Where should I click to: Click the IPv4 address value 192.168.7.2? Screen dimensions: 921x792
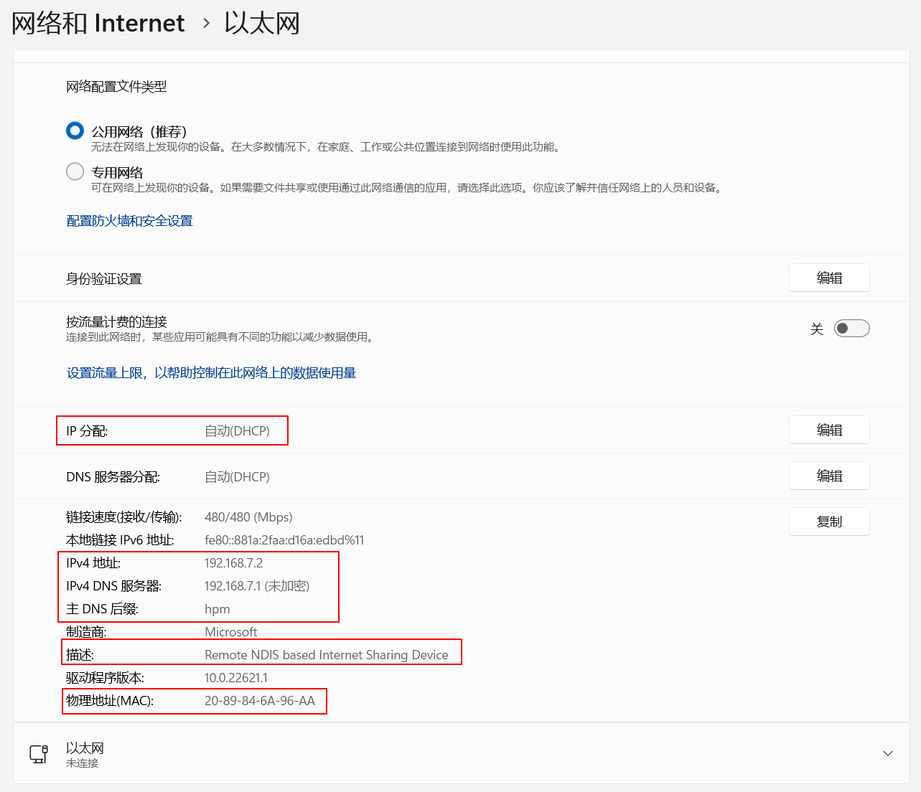pos(234,563)
